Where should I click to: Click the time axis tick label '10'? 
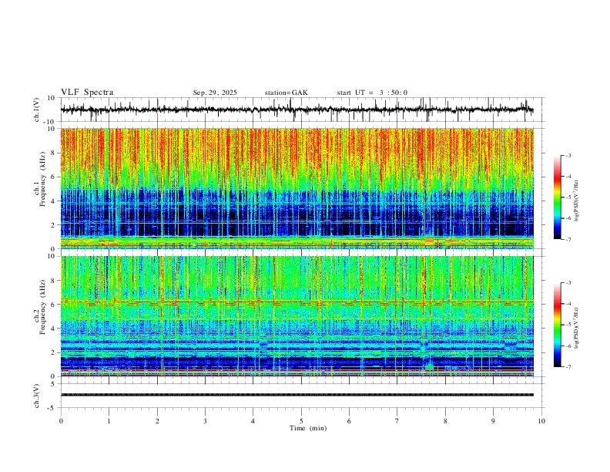pos(541,421)
